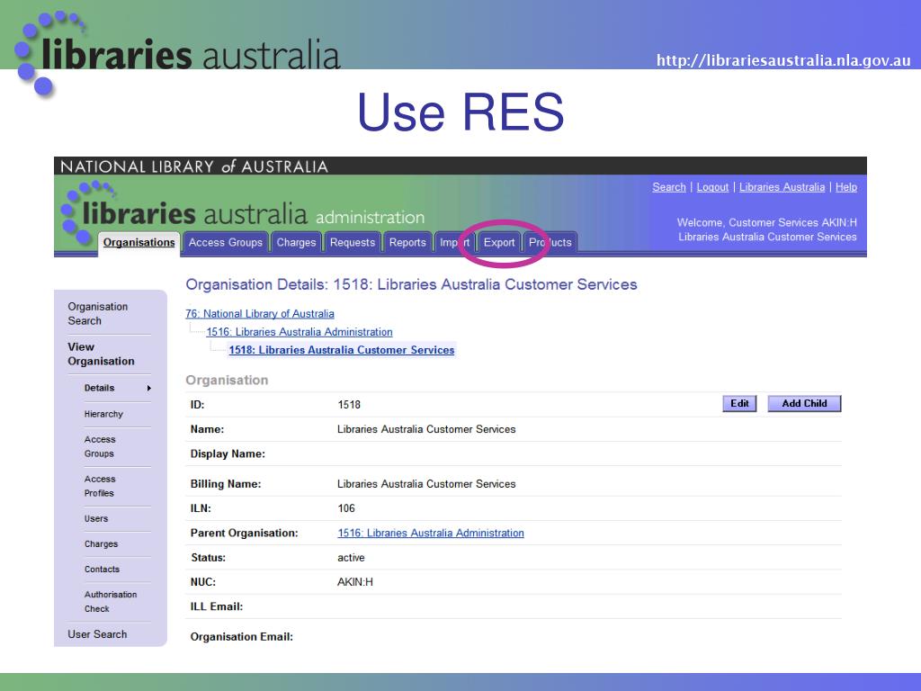921x691 pixels.
Task: Click the arrow next to Details
Action: click(149, 388)
